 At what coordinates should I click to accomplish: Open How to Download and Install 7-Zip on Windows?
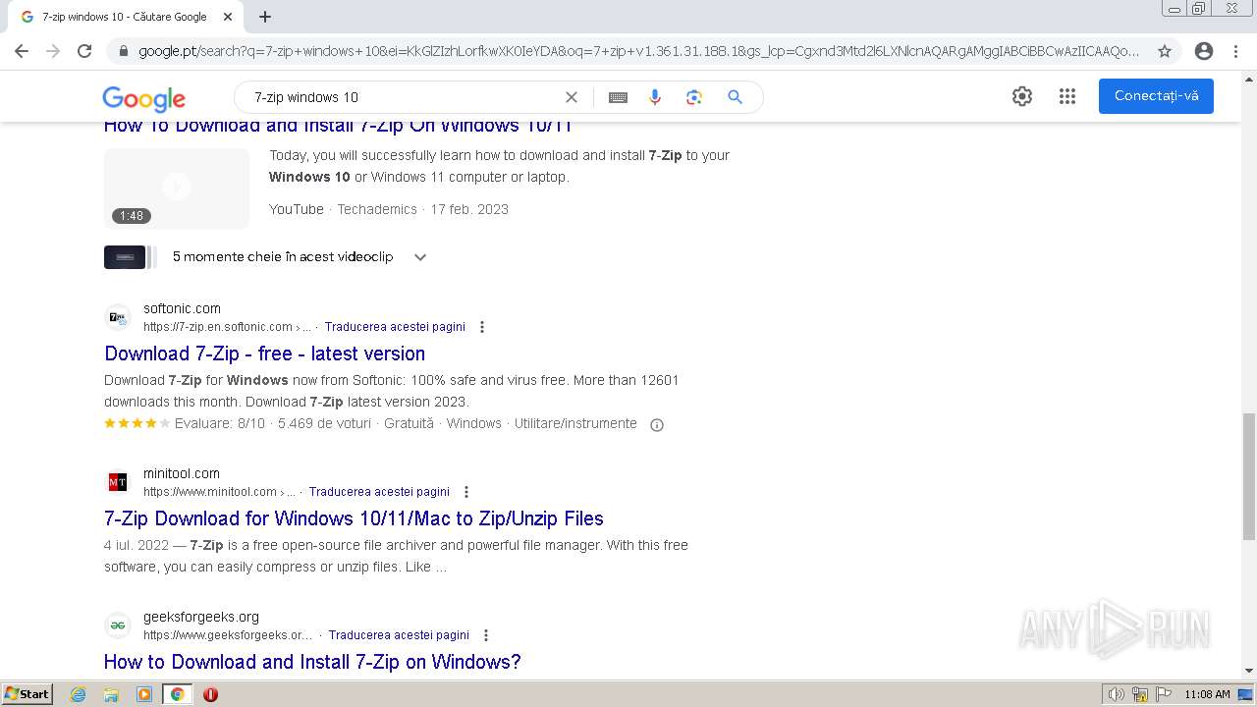pyautogui.click(x=312, y=662)
